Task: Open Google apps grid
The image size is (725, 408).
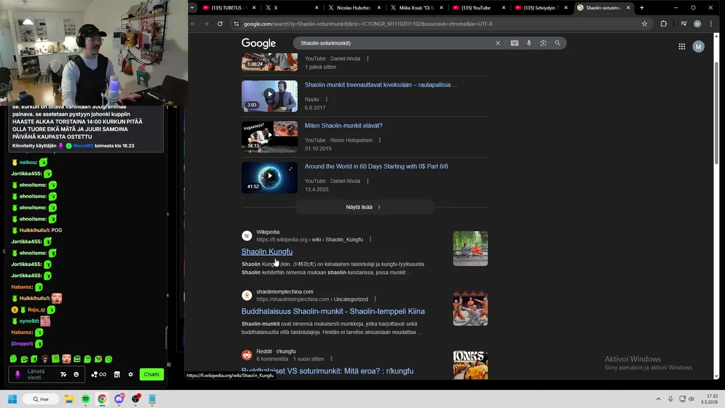Action: (682, 46)
